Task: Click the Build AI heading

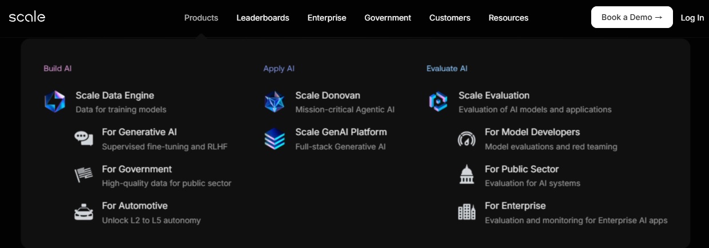Action: tap(57, 69)
